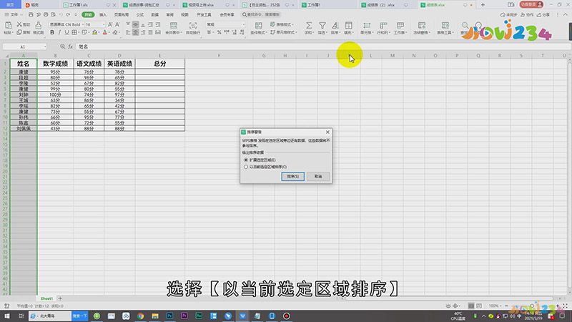The height and width of the screenshot is (322, 572).
Task: Click the clear formatting eraser icon
Action: point(115,32)
